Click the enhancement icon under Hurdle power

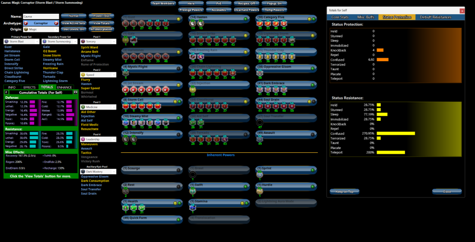pyautogui.click(x=259, y=191)
